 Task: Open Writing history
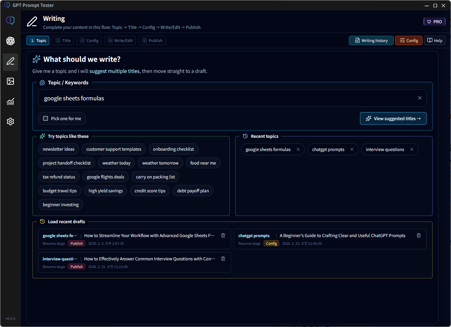tap(371, 40)
